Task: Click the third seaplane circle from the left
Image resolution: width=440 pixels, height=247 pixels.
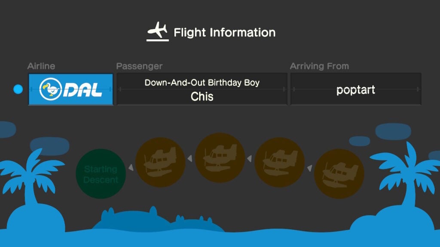Action: coord(279,162)
